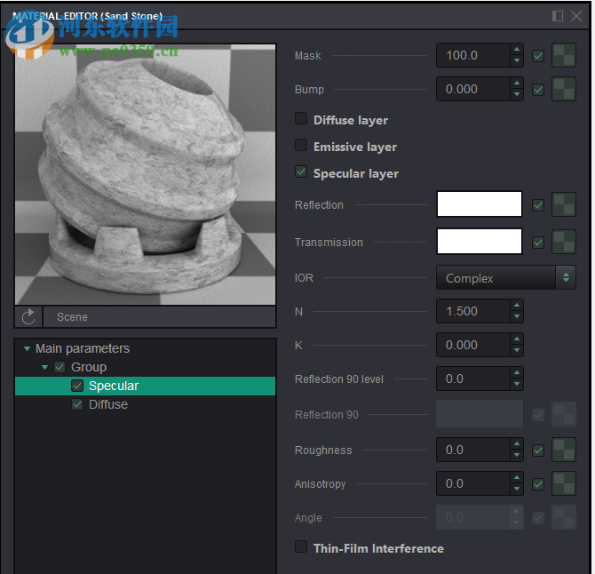The image size is (595, 574).
Task: Dock the Material Editor panel
Action: pyautogui.click(x=557, y=16)
